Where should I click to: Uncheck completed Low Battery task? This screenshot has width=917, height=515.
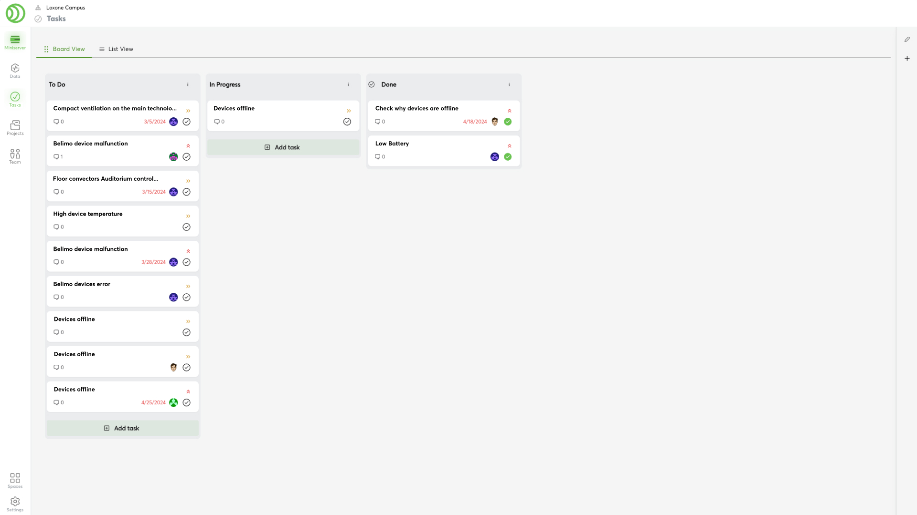(508, 157)
